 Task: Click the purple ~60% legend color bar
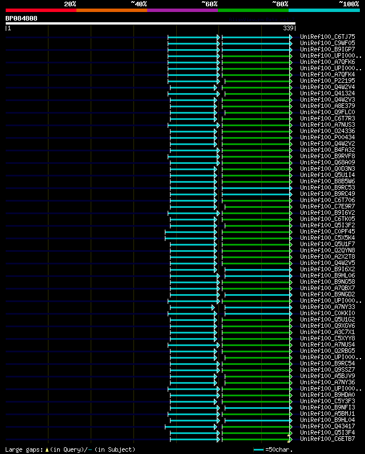tap(182, 10)
